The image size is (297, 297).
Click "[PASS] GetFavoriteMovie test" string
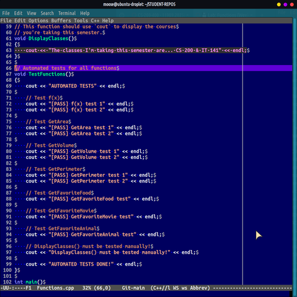pos(91,217)
